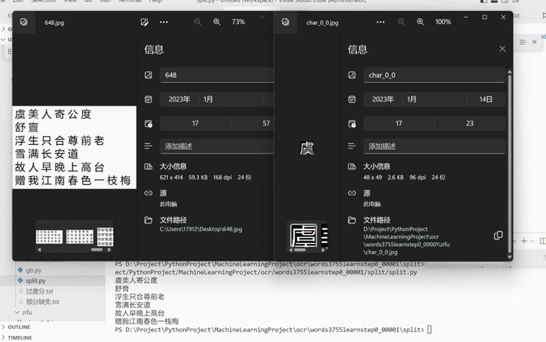
Task: Open the View menu in VS Code
Action: click(70, 1)
